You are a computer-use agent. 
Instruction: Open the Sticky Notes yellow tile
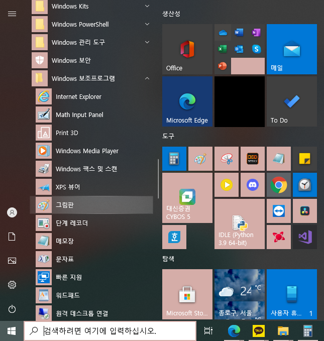(305, 159)
